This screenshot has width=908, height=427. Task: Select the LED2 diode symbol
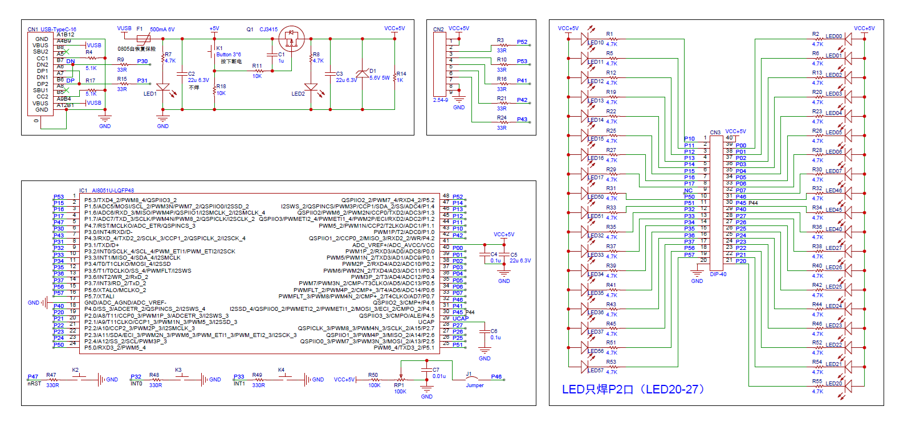tap(311, 88)
